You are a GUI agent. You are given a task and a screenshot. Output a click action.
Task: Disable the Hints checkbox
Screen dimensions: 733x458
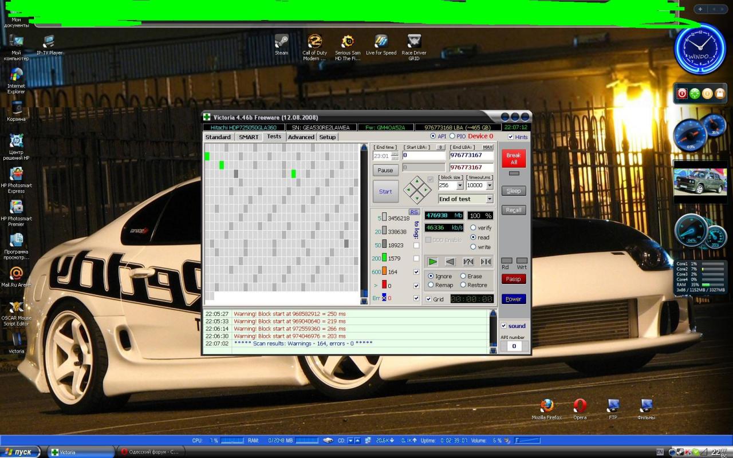click(511, 137)
